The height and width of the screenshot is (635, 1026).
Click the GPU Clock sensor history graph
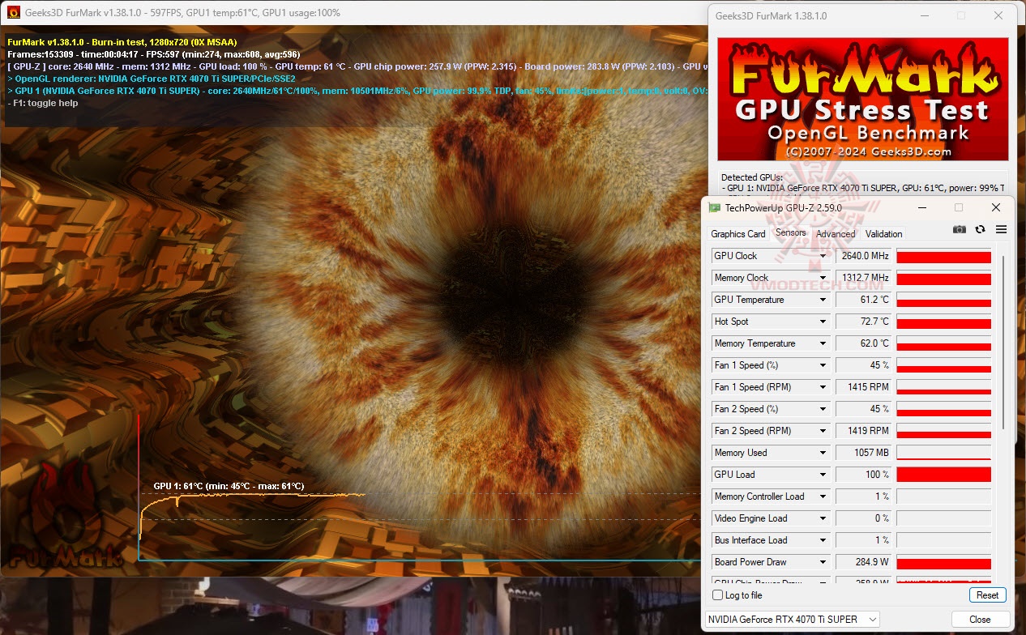pyautogui.click(x=943, y=256)
